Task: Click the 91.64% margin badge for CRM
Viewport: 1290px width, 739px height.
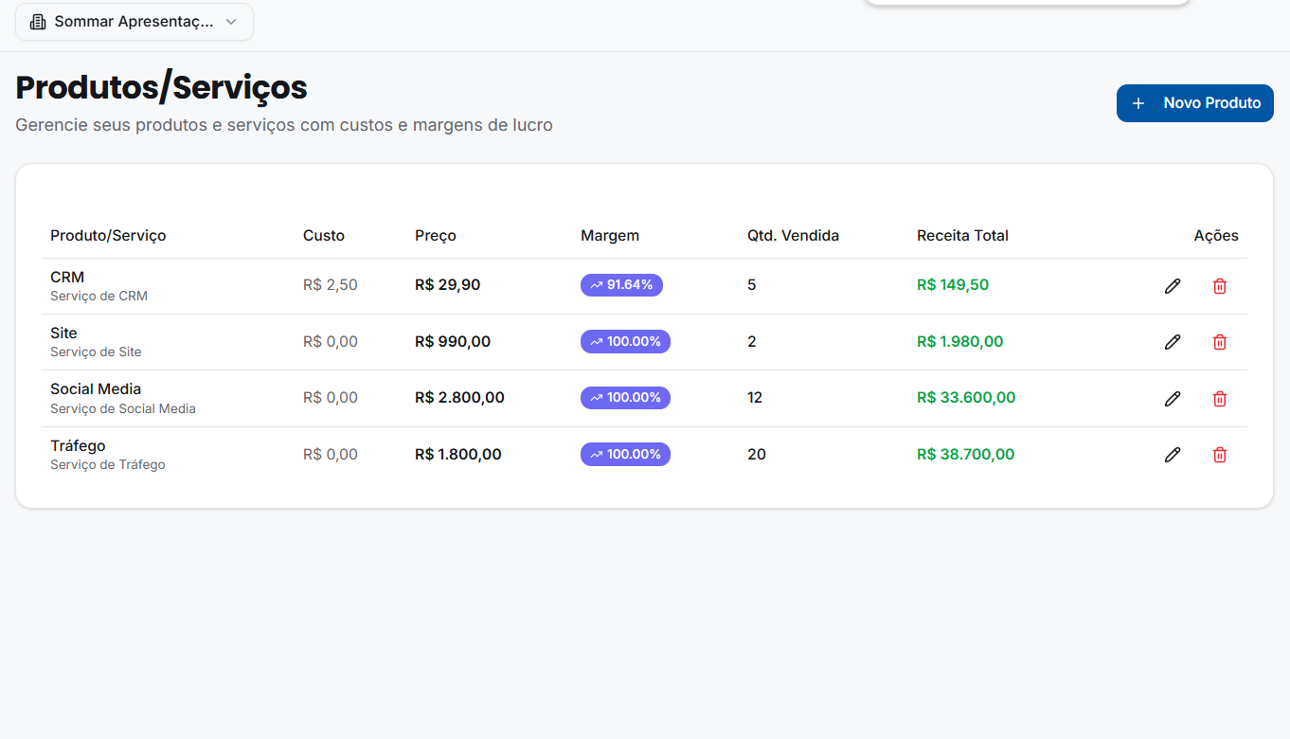Action: pyautogui.click(x=621, y=284)
